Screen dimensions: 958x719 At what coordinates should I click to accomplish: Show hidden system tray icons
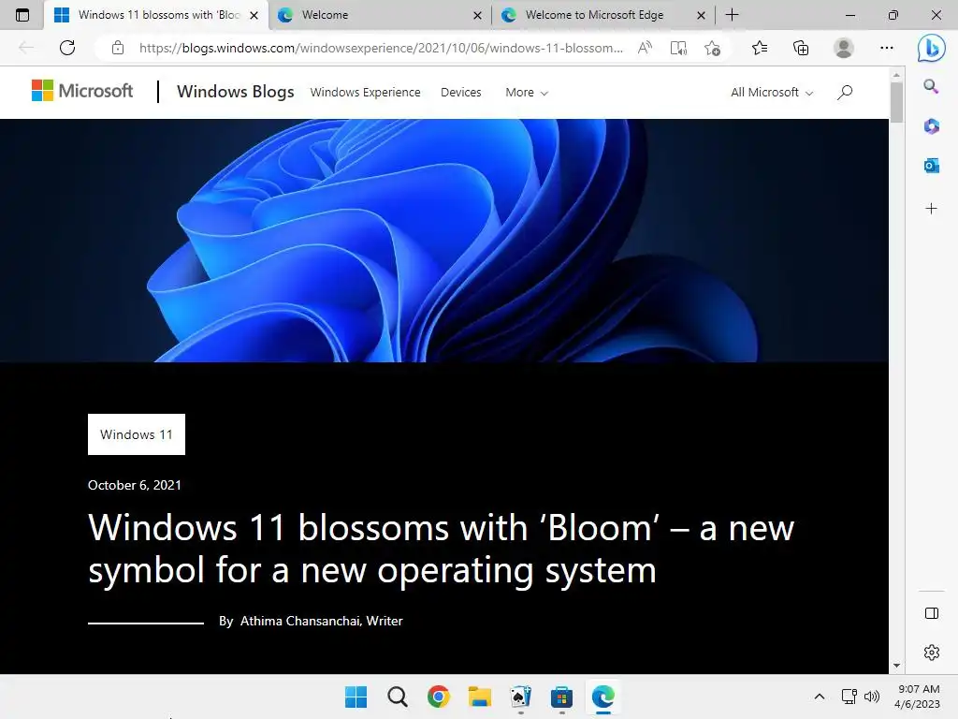coord(820,697)
